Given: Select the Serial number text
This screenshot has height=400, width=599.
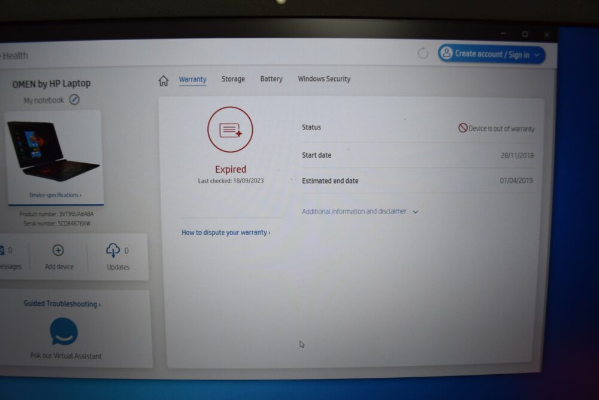Looking at the screenshot, I should click(57, 223).
